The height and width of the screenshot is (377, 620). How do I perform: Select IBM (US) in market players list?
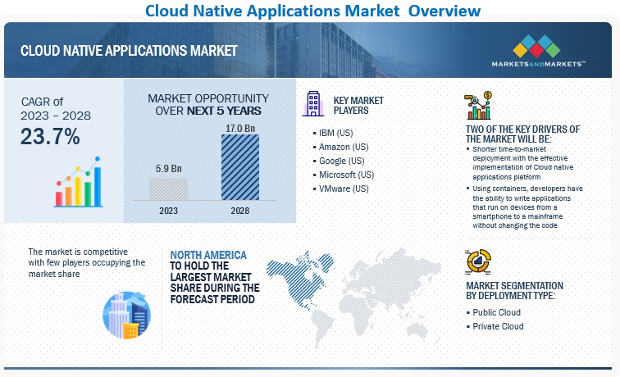[x=335, y=133]
